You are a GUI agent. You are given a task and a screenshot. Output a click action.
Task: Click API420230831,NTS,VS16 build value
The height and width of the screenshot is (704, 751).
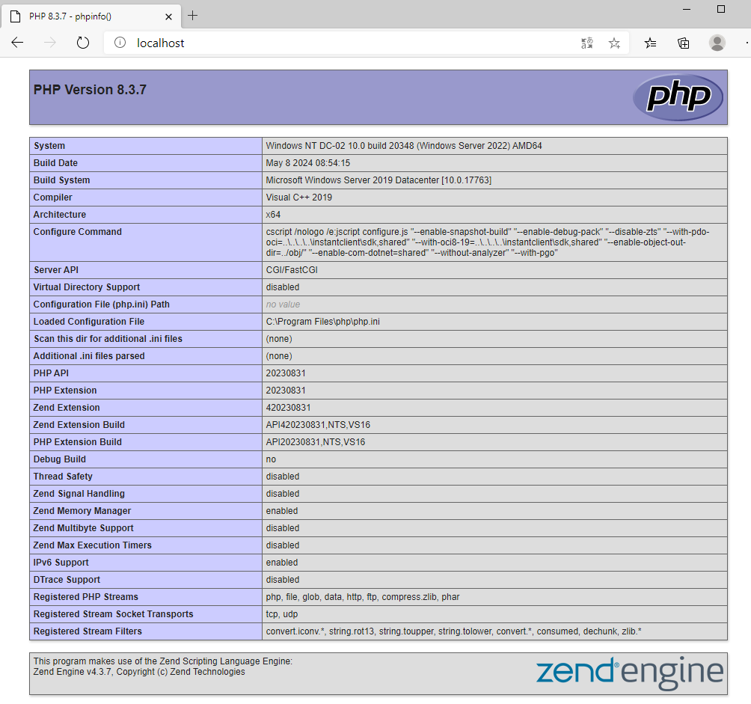[318, 425]
